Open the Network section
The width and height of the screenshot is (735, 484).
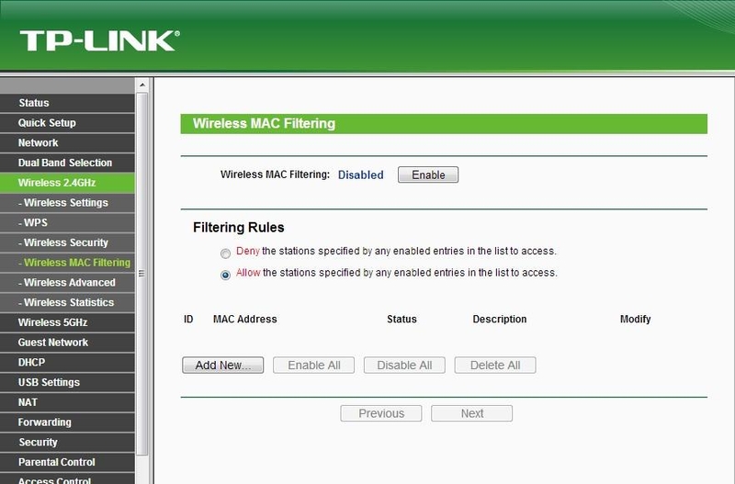67,143
